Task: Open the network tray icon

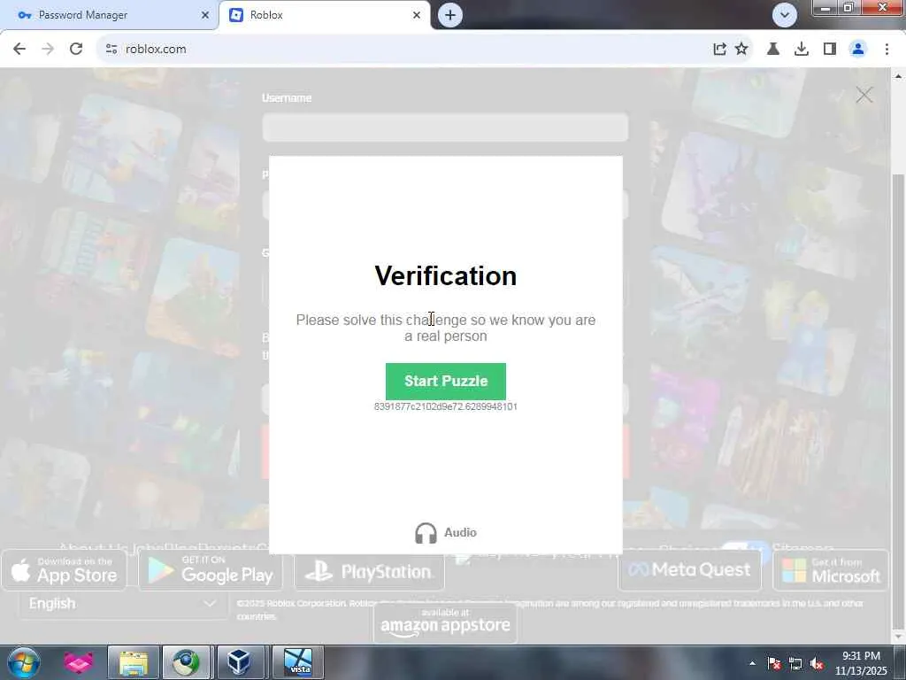Action: (795, 663)
